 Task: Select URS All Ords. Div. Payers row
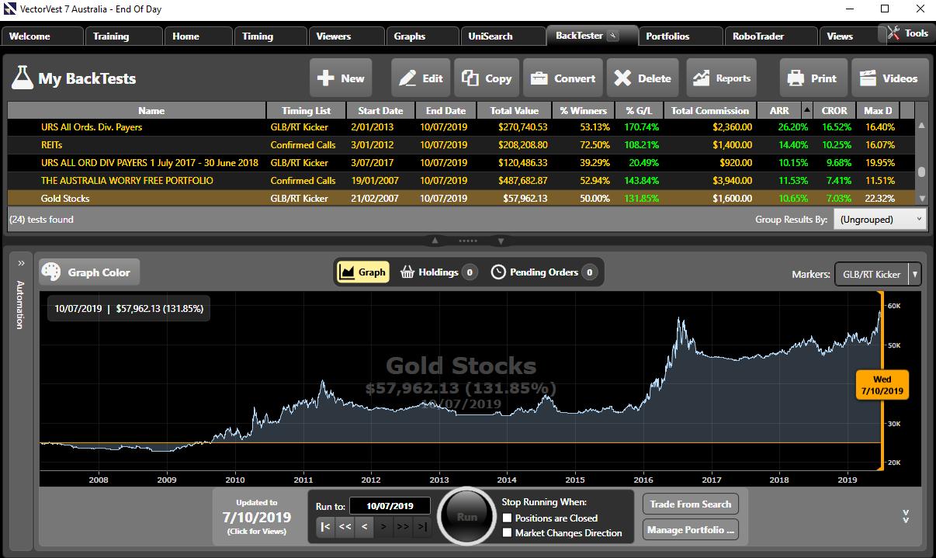[x=461, y=127]
